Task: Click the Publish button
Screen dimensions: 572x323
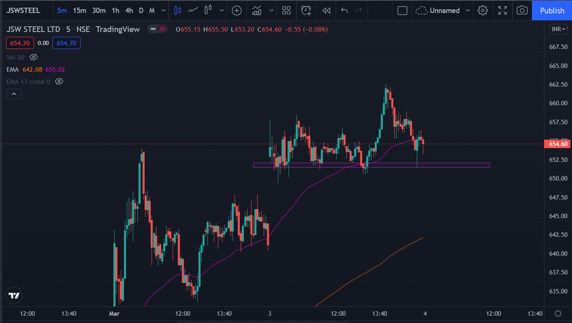Action: tap(552, 11)
